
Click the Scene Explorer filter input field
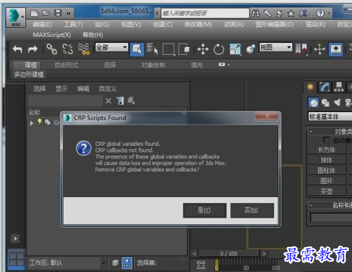click(65, 101)
